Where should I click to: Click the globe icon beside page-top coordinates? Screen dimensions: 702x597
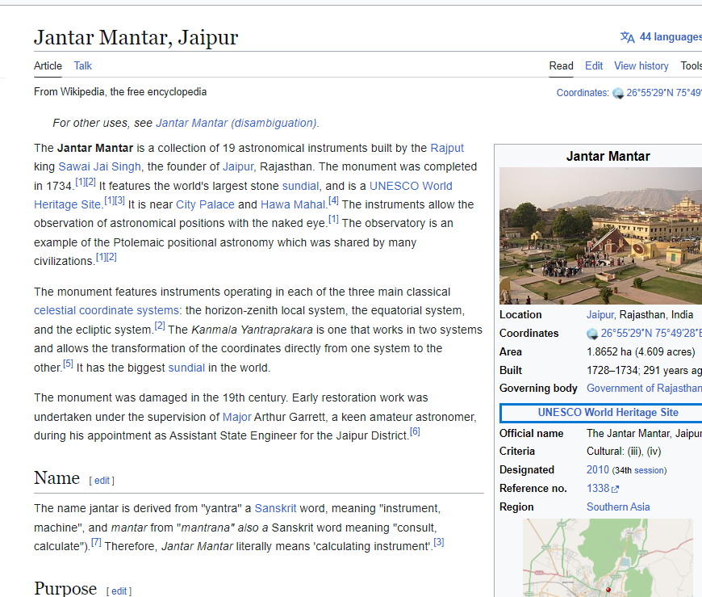[x=618, y=93]
